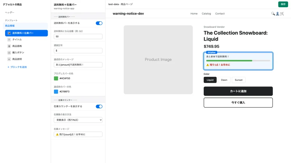Click the dollar icon beside 商品価格 block
The image size is (291, 163).
(x=9, y=46)
